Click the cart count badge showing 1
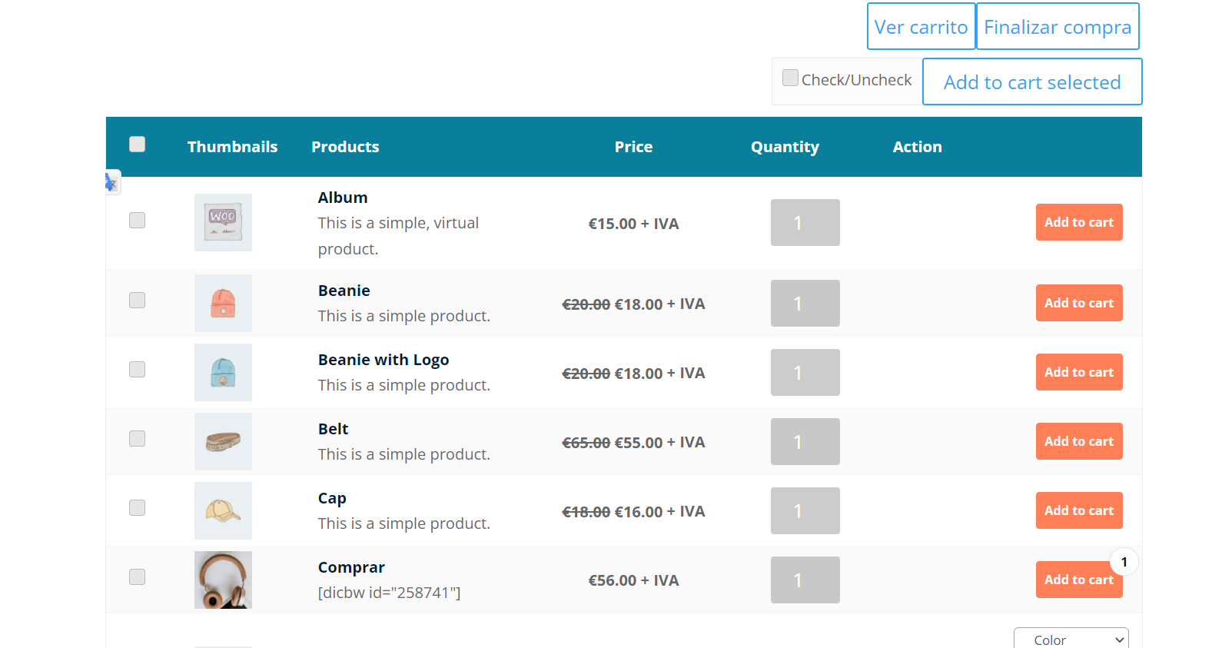Screen dimensions: 1222x648 [1124, 562]
